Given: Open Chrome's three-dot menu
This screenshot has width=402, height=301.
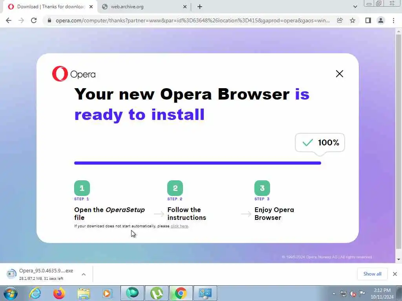Looking at the screenshot, I should [393, 20].
